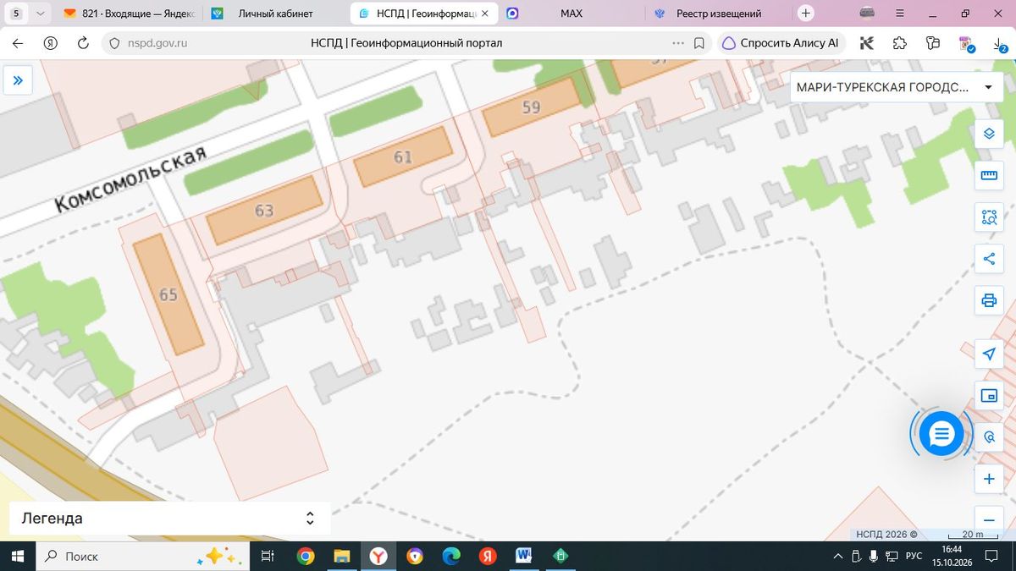Image resolution: width=1016 pixels, height=571 pixels.
Task: Click the Комсомольская street label
Action: coord(131,179)
